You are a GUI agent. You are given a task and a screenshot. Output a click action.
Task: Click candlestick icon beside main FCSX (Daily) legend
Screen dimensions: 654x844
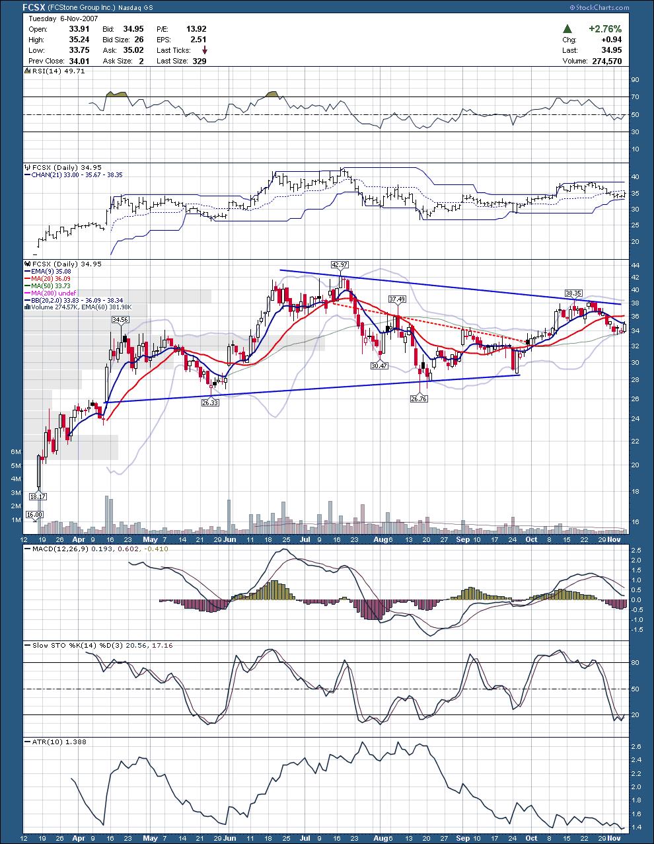[28, 264]
